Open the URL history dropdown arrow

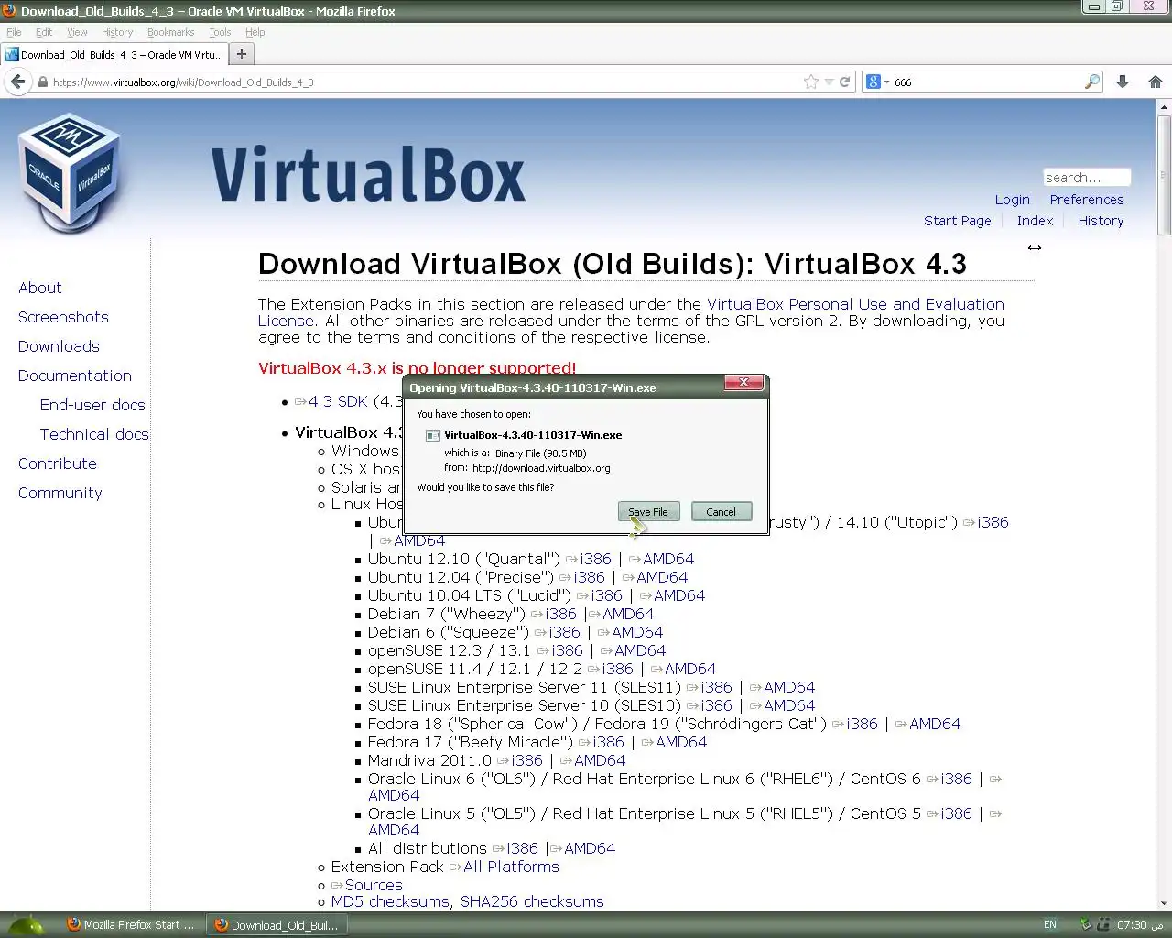pyautogui.click(x=830, y=82)
